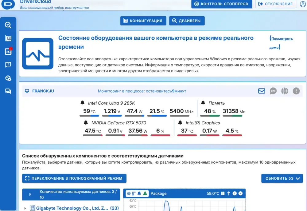Toggle the web globe notification icon

click(x=285, y=91)
